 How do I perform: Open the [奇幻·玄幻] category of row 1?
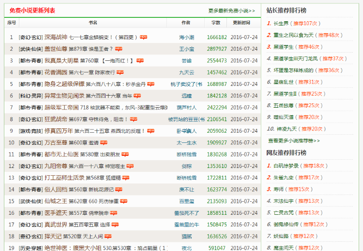31,37
